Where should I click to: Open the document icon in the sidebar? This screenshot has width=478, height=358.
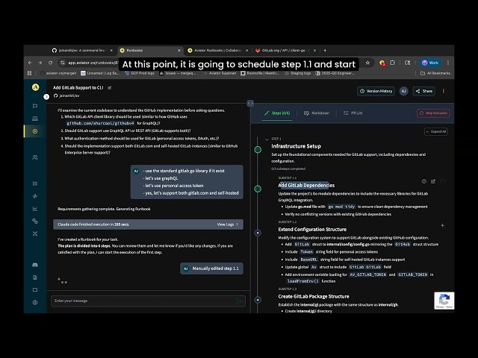(x=35, y=277)
